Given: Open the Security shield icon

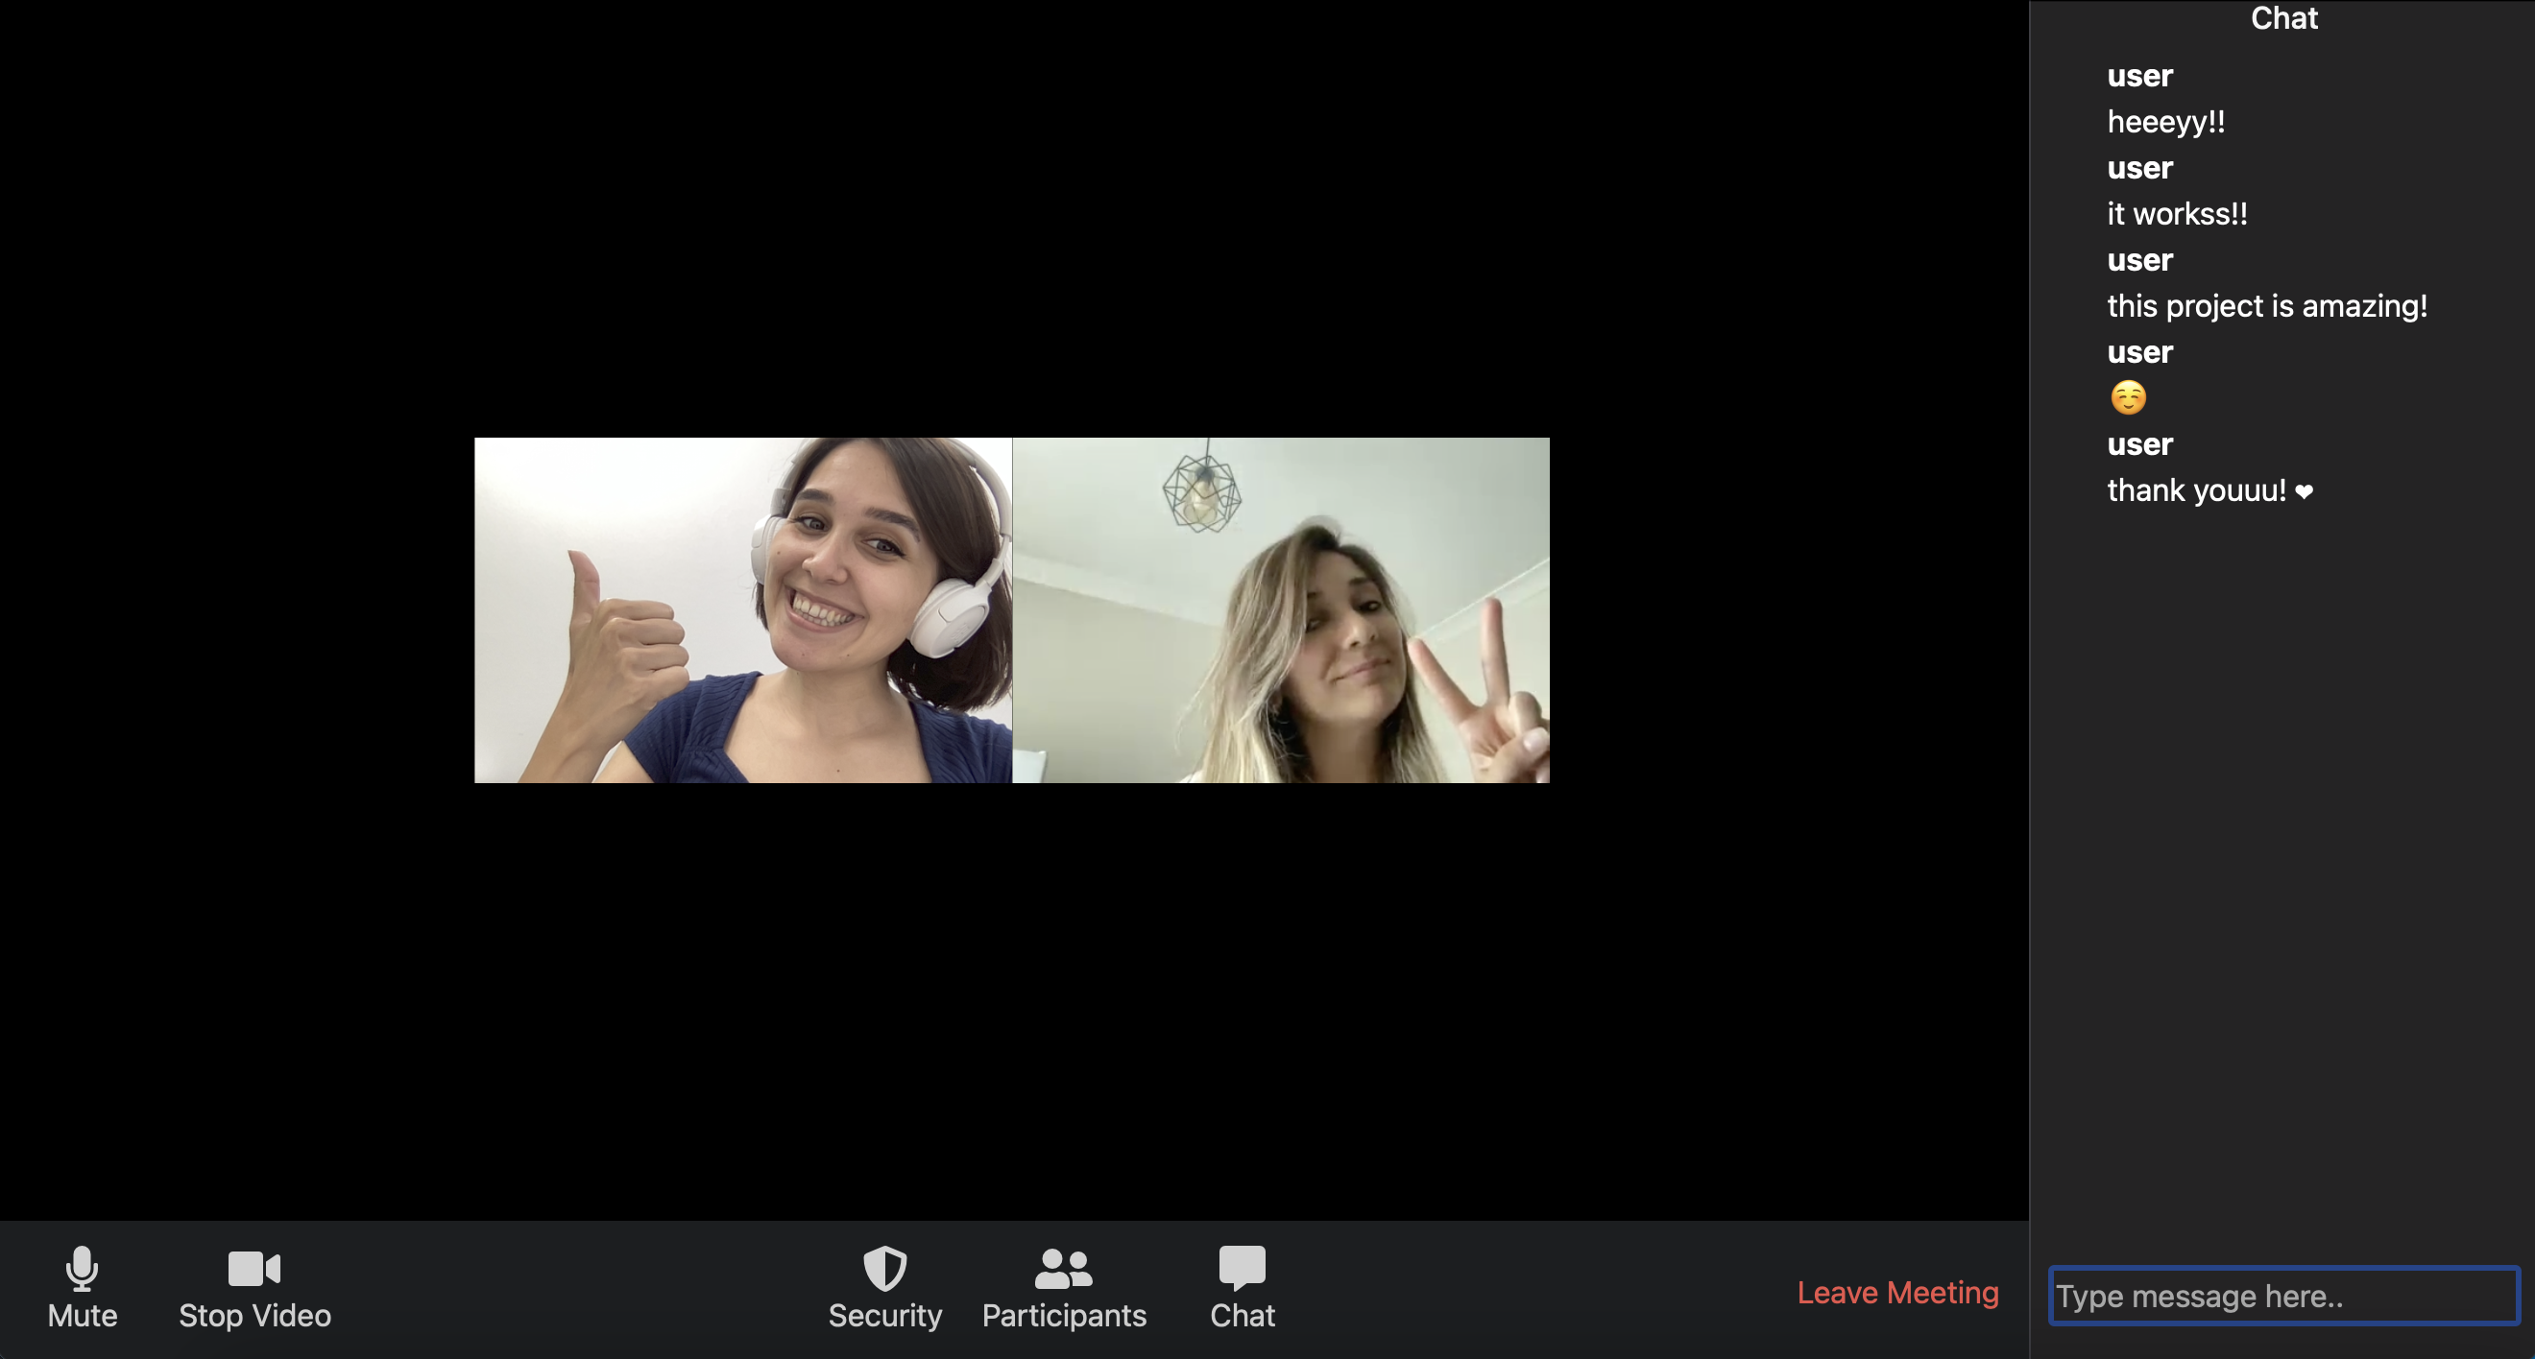Looking at the screenshot, I should click(x=883, y=1268).
